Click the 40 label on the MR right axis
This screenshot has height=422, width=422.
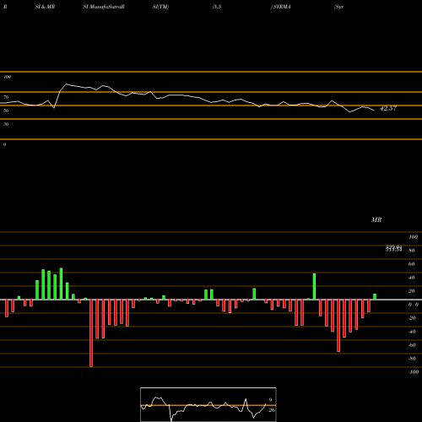click(x=412, y=278)
